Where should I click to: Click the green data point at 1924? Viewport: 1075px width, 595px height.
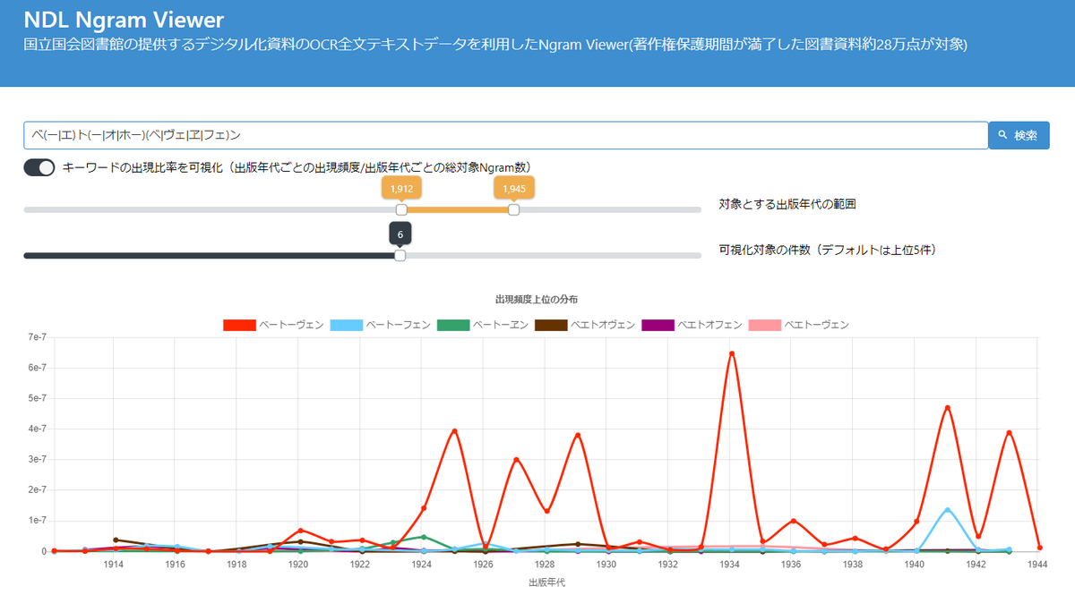point(424,537)
